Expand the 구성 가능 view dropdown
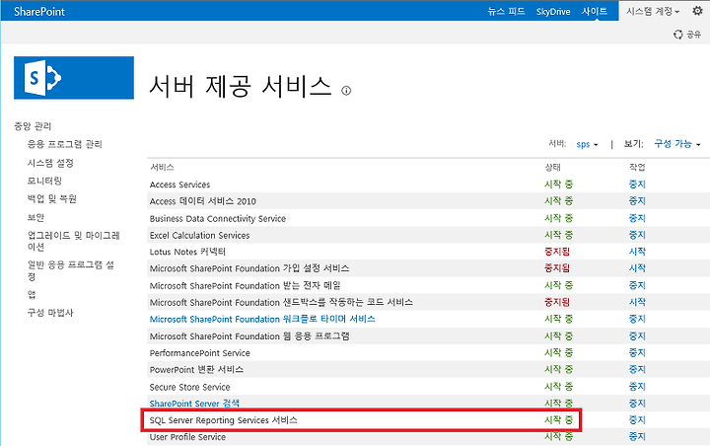This screenshot has width=710, height=446. click(676, 144)
